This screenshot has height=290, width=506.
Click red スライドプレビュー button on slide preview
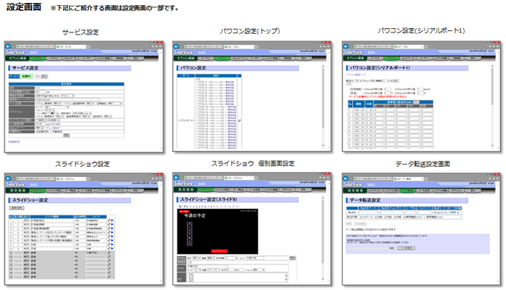pos(219,251)
